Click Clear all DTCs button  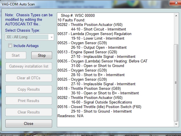coord(29,78)
